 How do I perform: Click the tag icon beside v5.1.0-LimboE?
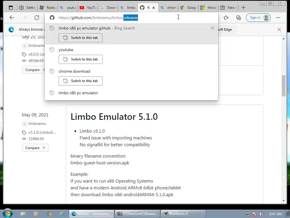click(24, 133)
